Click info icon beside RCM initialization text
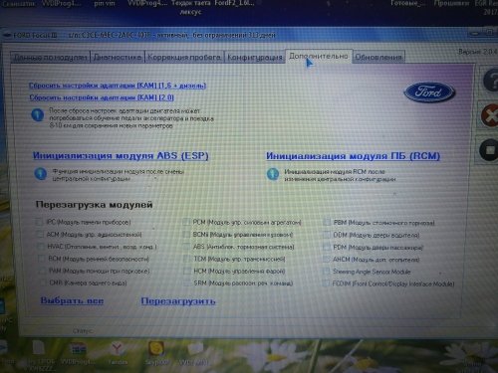498x373 pixels. [x=273, y=174]
